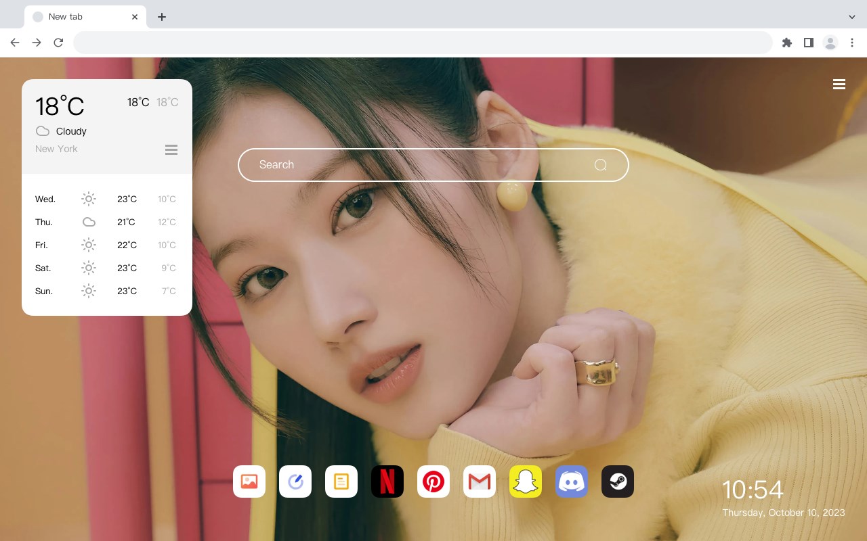Click the Thursday, October 10, 2023 date
The height and width of the screenshot is (541, 867).
coord(784,513)
